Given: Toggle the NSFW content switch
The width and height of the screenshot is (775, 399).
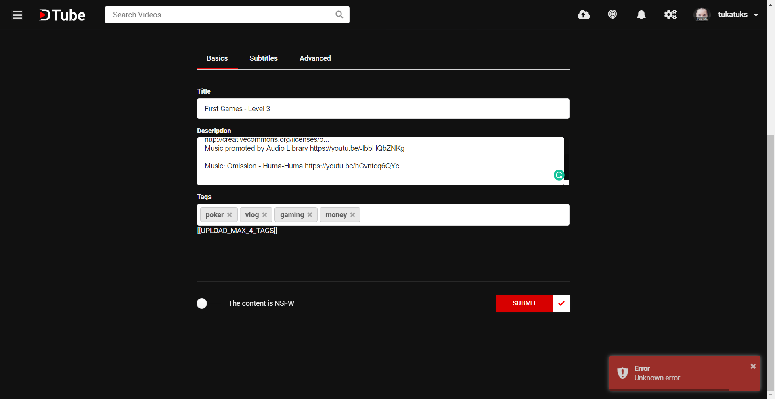Looking at the screenshot, I should coord(202,303).
